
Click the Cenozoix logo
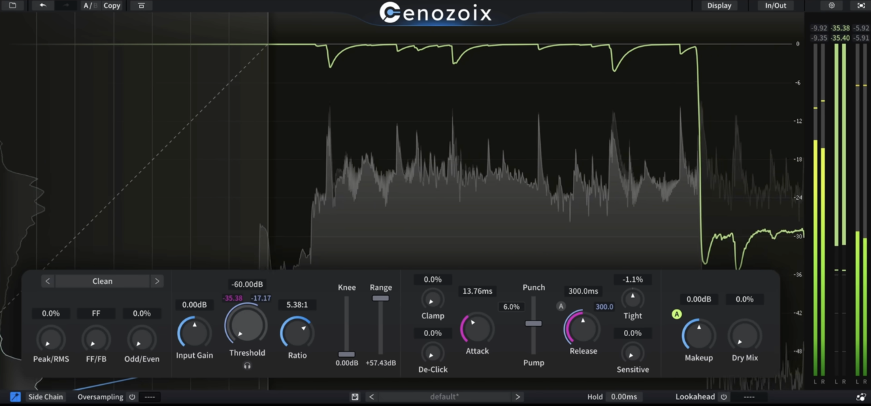click(x=435, y=12)
